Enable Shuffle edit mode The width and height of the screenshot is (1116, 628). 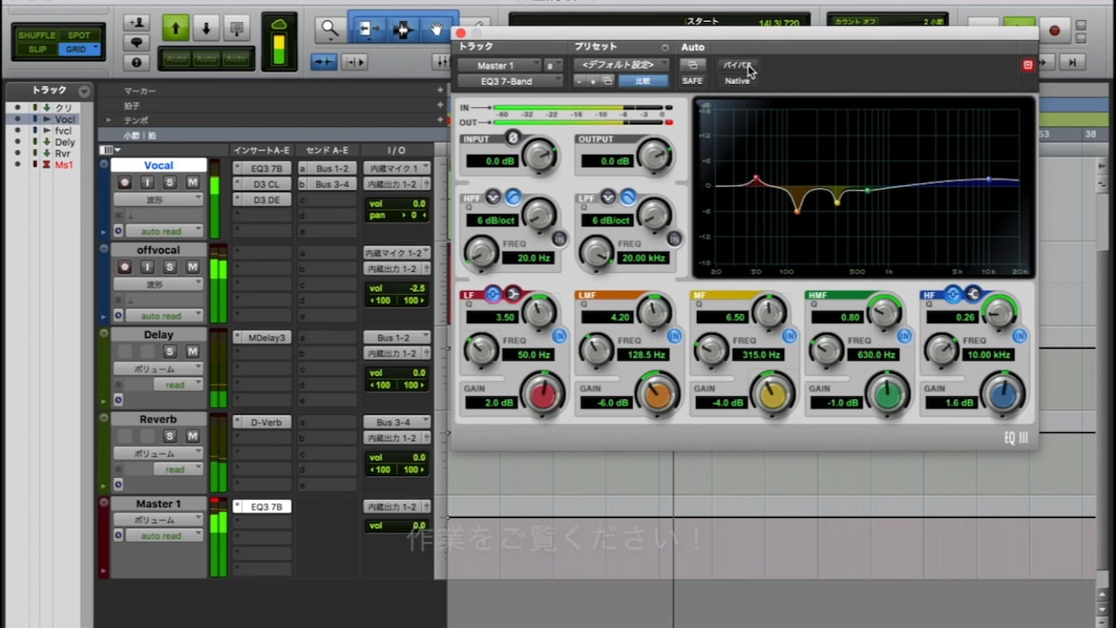tap(37, 36)
